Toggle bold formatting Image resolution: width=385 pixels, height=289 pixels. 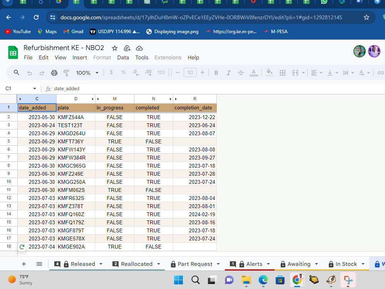(216, 73)
